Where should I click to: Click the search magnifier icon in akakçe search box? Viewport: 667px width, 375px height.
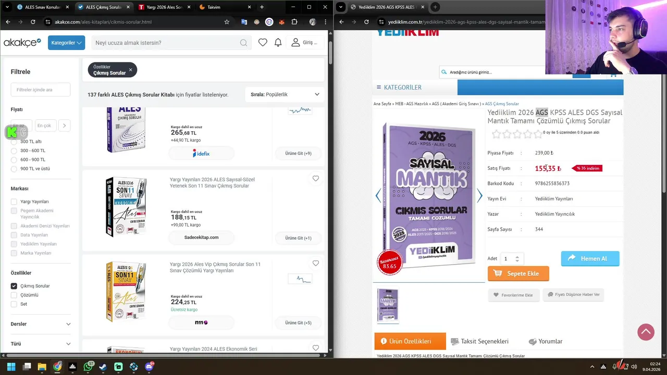coord(243,43)
